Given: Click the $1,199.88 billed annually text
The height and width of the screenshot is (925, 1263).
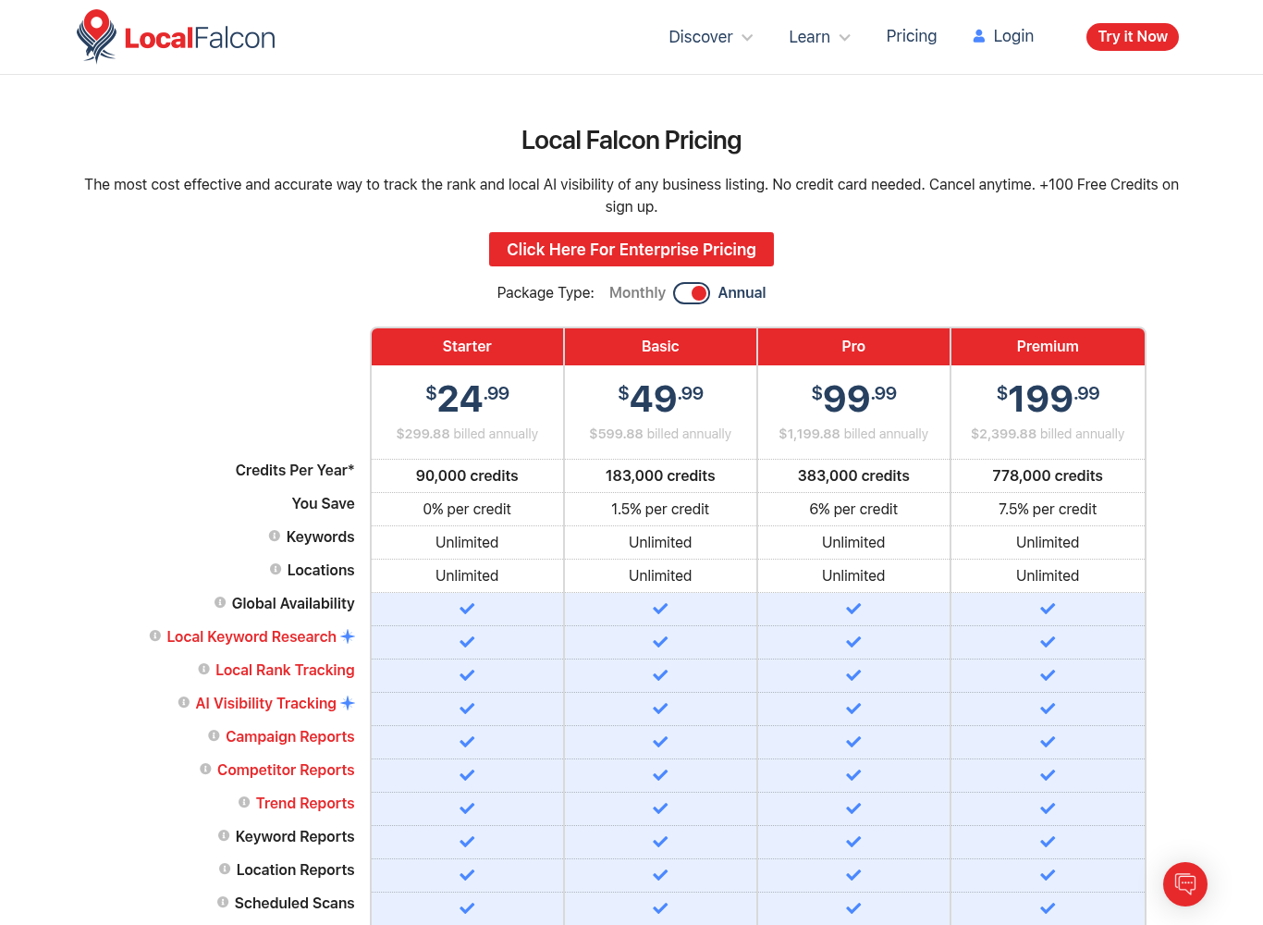Looking at the screenshot, I should pos(853,434).
